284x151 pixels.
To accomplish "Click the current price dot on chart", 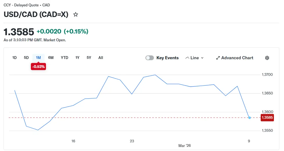I will click(250, 118).
